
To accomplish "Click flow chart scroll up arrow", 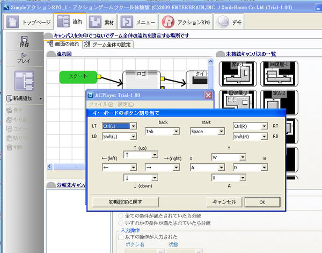I will point(211,61).
